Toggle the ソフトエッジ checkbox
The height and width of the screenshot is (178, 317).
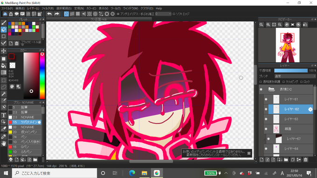click(174, 14)
